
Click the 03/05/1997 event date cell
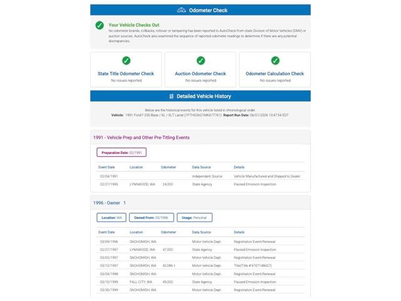pyautogui.click(x=108, y=258)
